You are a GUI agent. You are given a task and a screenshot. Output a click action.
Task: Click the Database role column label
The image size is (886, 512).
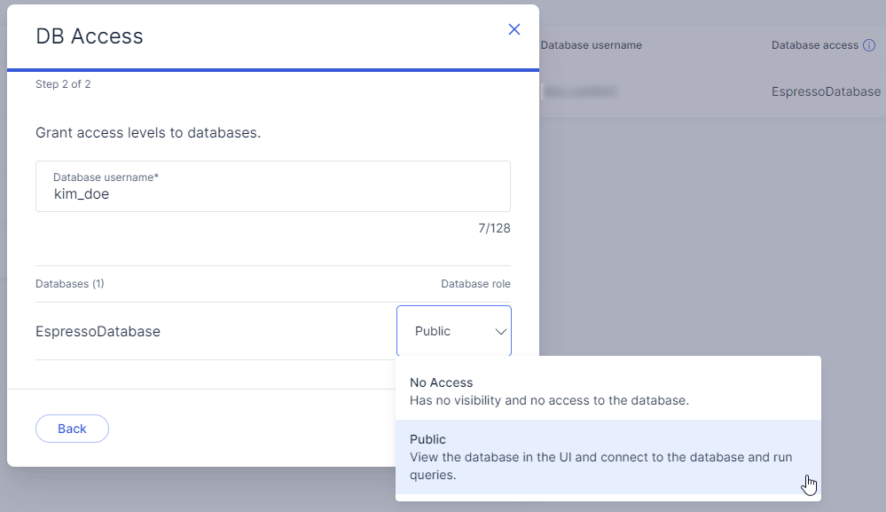tap(475, 284)
